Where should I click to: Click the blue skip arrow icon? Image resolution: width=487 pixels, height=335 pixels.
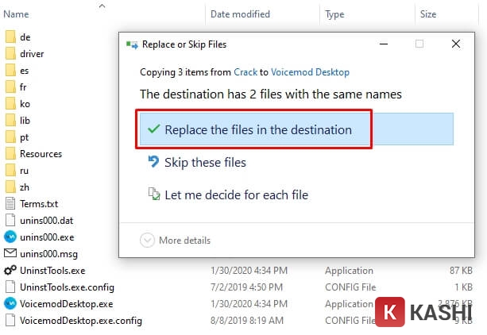(153, 161)
